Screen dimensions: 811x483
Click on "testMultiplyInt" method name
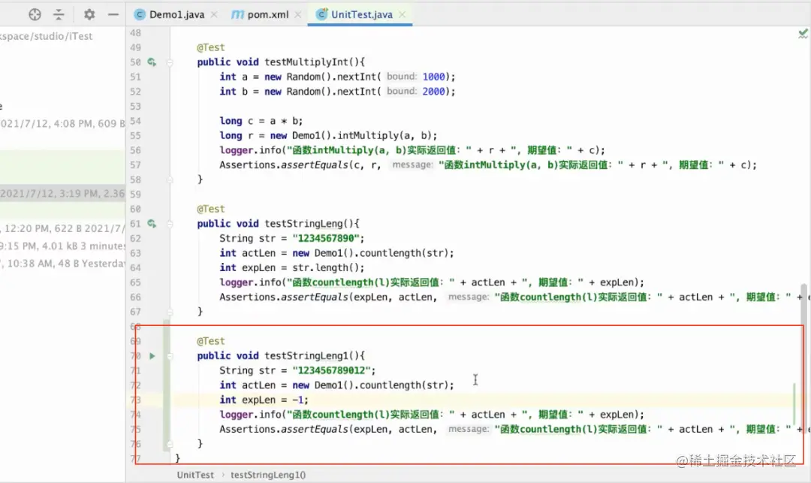[306, 62]
